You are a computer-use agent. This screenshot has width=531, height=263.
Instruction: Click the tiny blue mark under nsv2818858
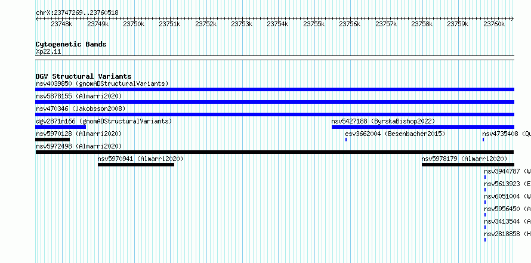pos(485,240)
